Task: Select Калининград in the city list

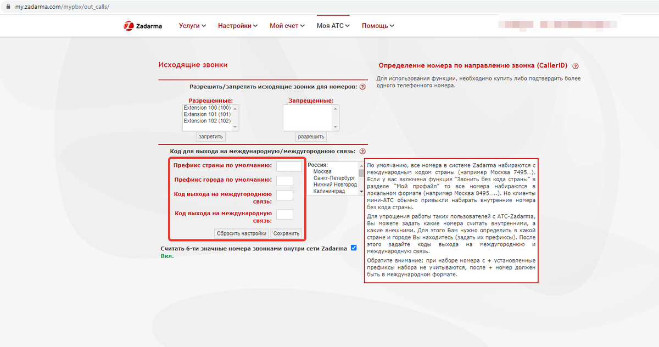Action: pyautogui.click(x=329, y=192)
